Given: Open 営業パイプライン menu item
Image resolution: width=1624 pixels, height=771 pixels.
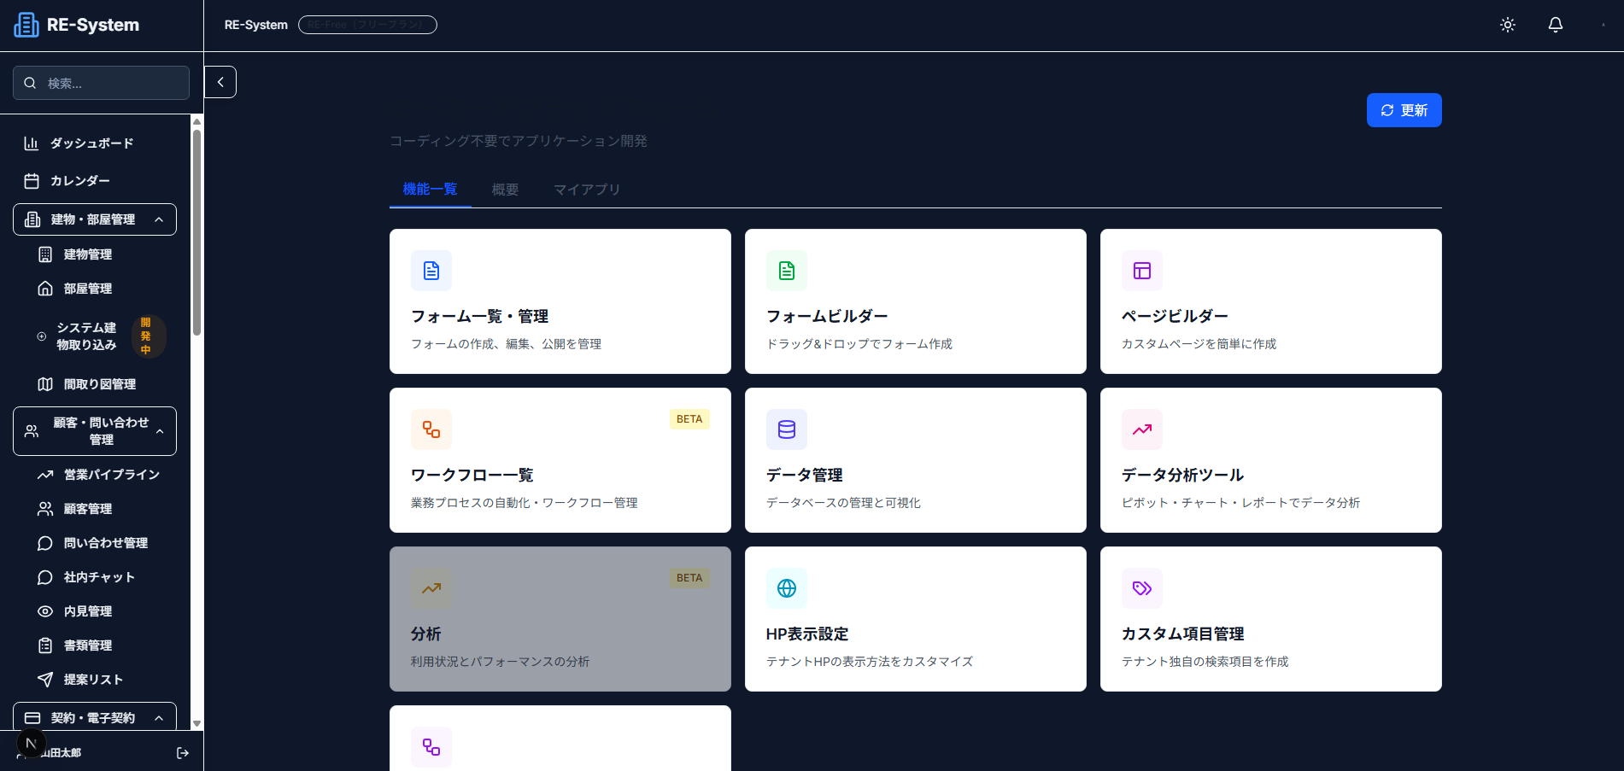Looking at the screenshot, I should point(101,475).
